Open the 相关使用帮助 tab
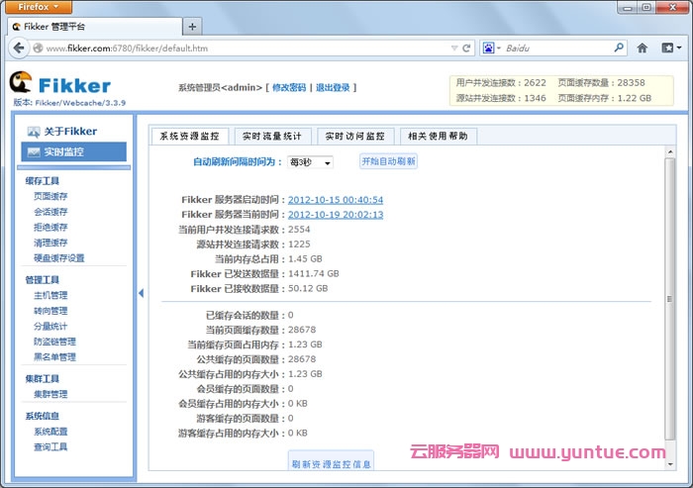 coord(438,137)
